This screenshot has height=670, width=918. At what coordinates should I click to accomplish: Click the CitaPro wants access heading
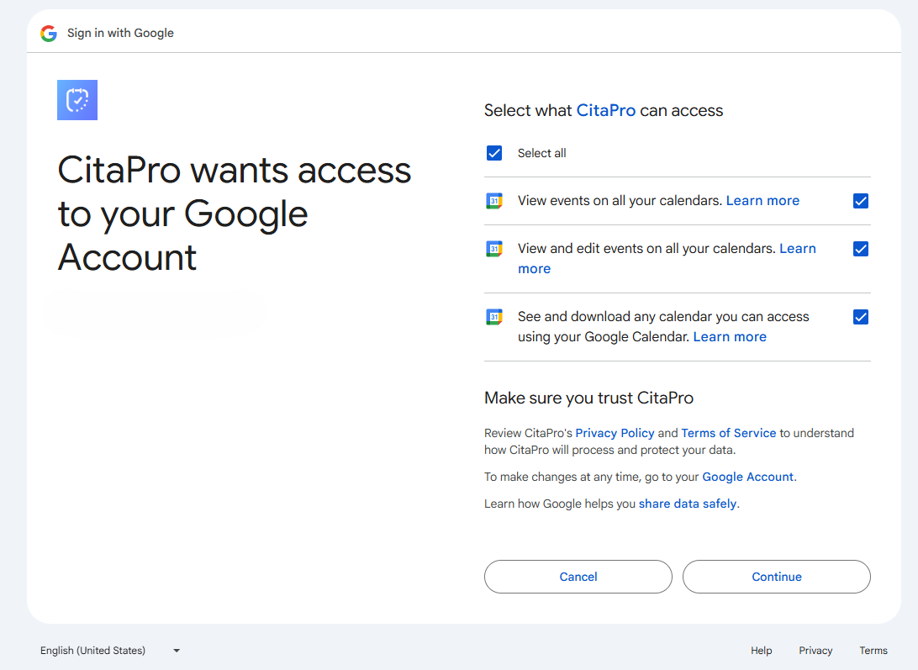click(x=235, y=214)
